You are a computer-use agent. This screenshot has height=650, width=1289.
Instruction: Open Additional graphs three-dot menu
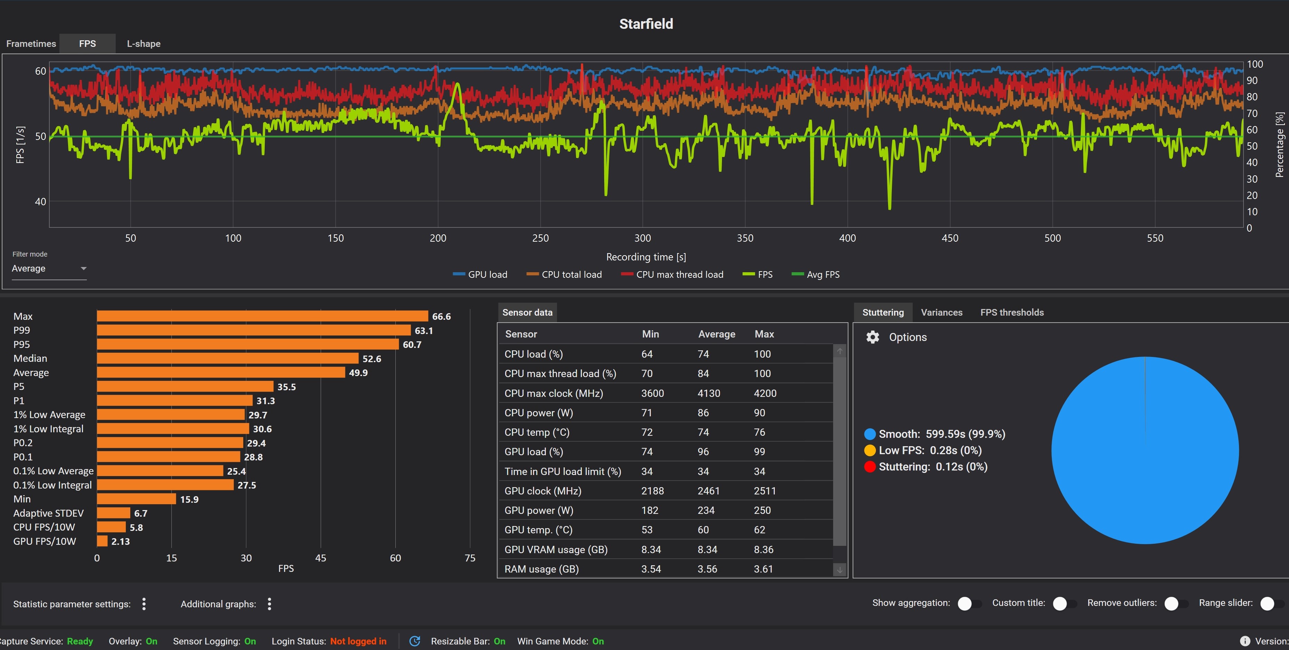[x=269, y=604]
